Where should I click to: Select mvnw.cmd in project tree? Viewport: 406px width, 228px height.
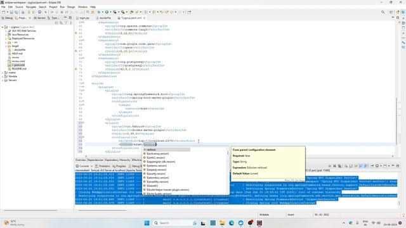pos(16,61)
